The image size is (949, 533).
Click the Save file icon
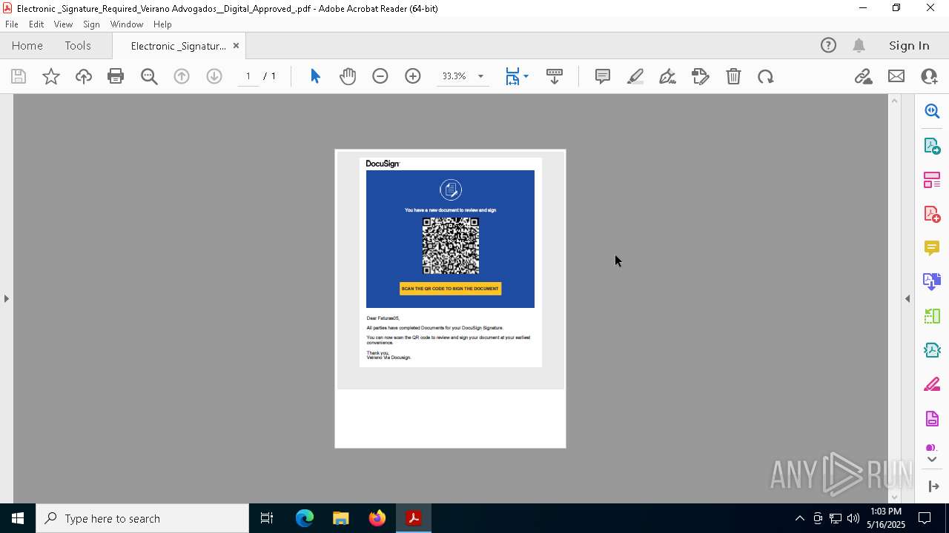[x=19, y=76]
